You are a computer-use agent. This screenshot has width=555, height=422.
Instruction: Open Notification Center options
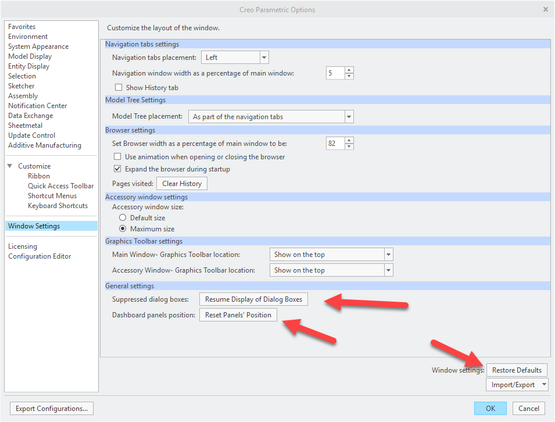38,106
